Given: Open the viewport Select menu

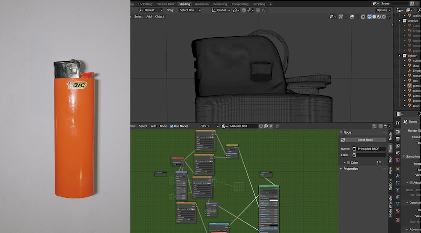Looking at the screenshot, I should 138,16.
